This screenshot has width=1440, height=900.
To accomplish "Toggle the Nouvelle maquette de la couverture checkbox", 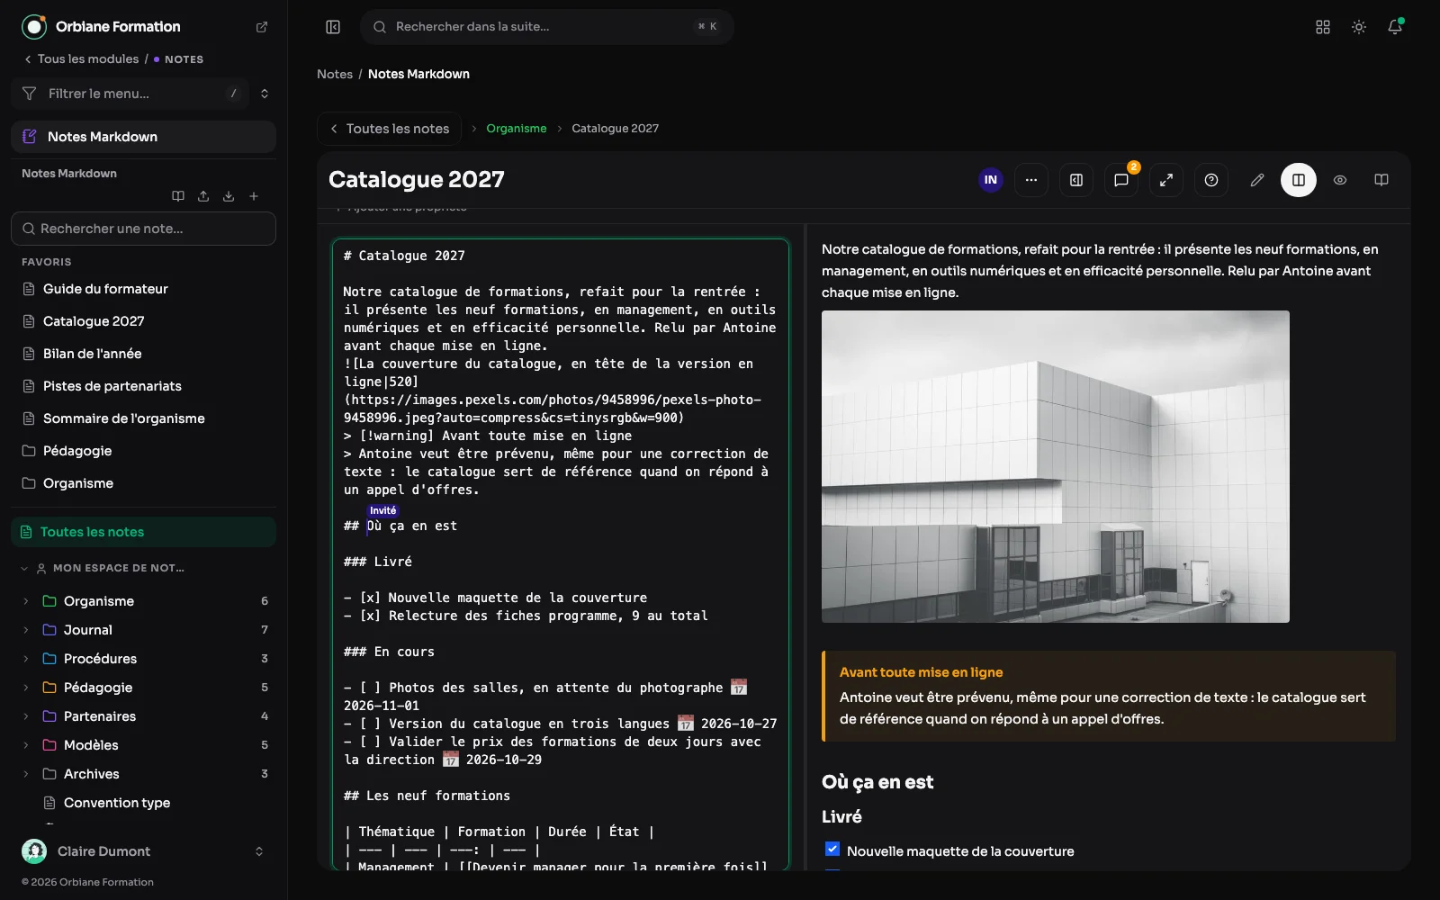I will pos(832,849).
